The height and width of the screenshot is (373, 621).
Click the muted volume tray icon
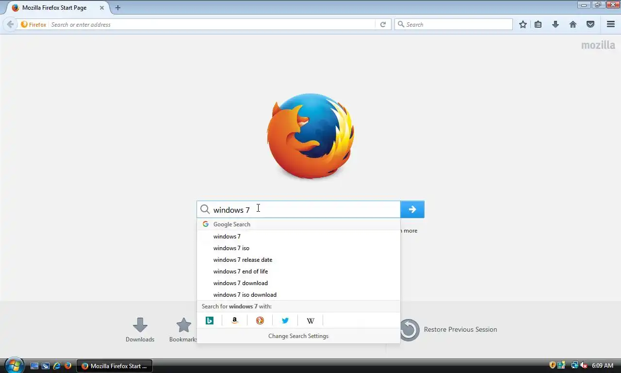(584, 365)
